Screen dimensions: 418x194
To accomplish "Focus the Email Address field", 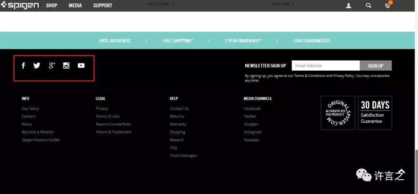I will [x=325, y=66].
